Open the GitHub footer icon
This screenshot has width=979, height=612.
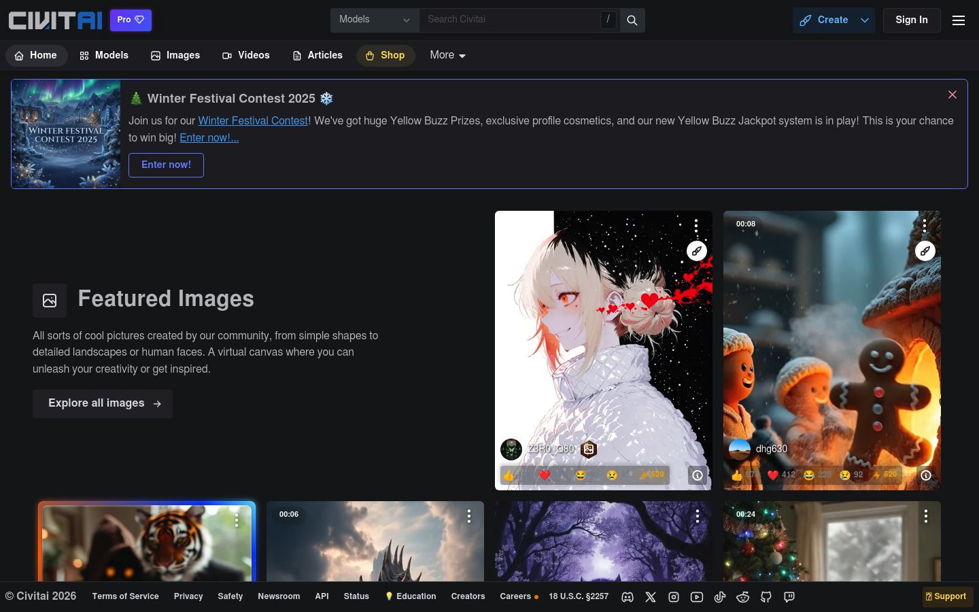click(x=766, y=597)
